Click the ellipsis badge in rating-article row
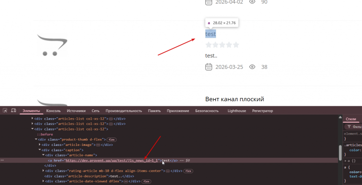The width and height of the screenshot is (362, 185). (x=168, y=171)
